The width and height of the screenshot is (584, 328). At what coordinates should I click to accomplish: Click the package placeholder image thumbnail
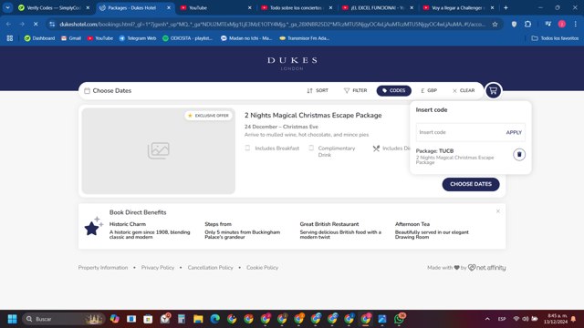159,150
